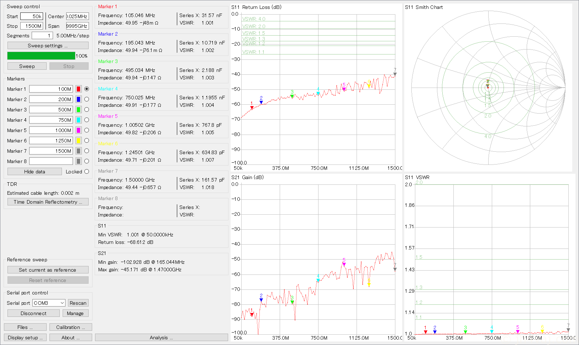This screenshot has height=345, width=579.
Task: Click magenta marker 5 on S21 Gain chart
Action: pos(344,265)
